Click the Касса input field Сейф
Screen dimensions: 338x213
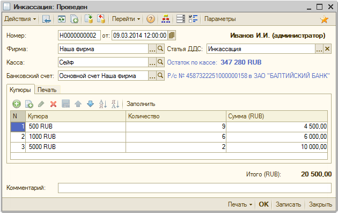coord(103,62)
